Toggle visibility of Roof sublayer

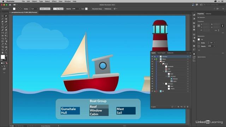pos(152,74)
